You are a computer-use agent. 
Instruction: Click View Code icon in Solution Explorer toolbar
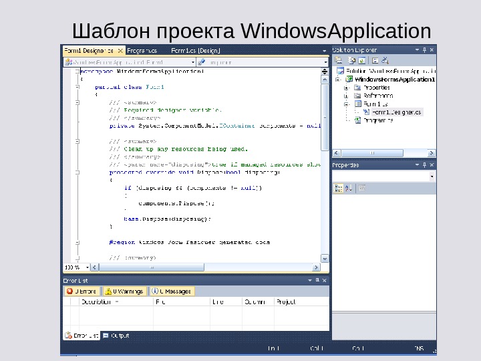coord(375,60)
